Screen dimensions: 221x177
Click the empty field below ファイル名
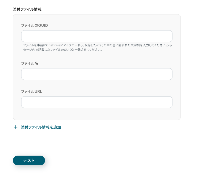pos(97,74)
